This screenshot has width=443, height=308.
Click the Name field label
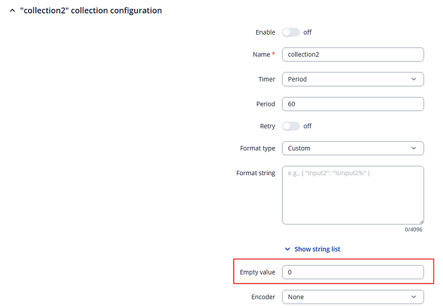tap(261, 55)
